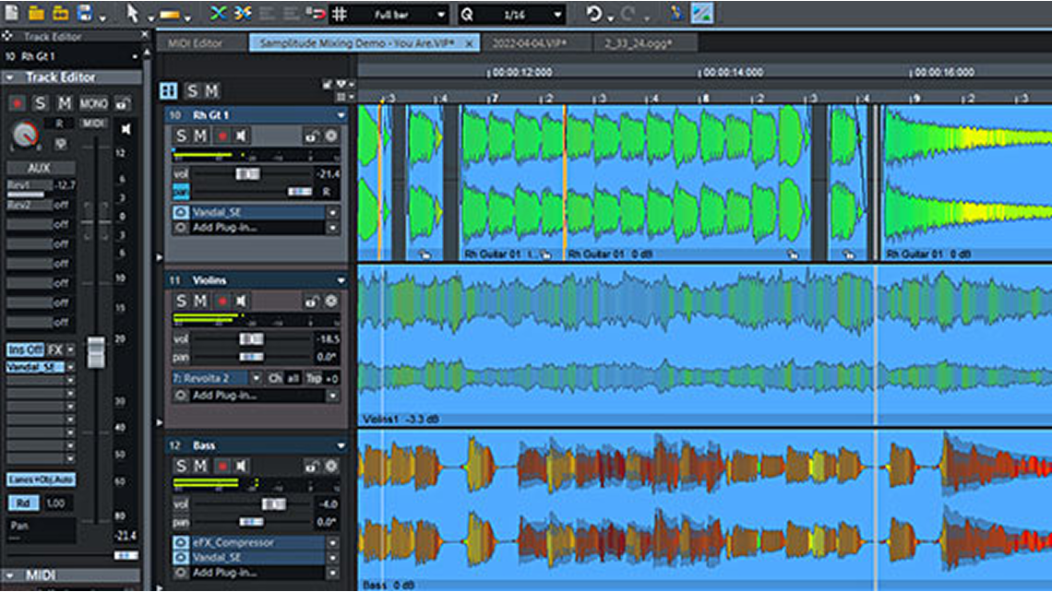Click the Bass volume slider handle
The image size is (1052, 592).
tap(274, 503)
